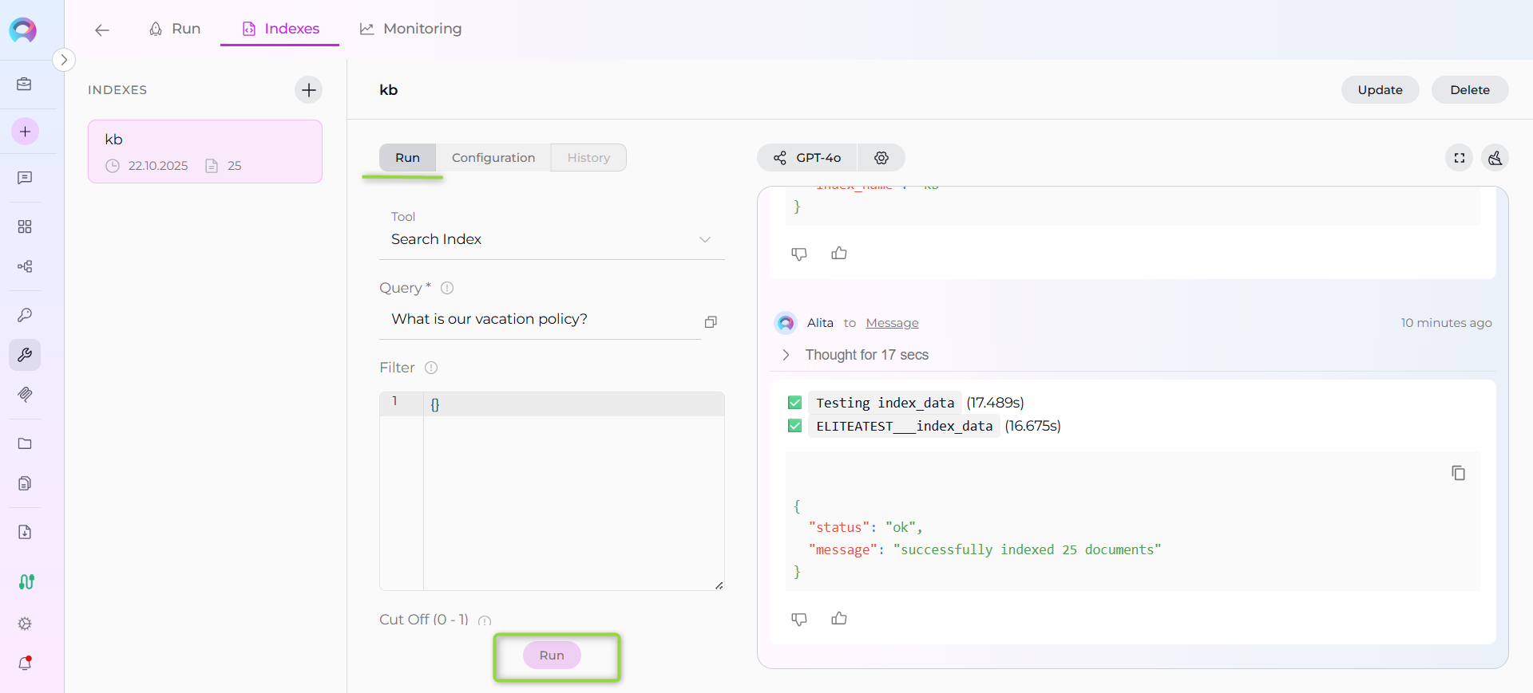Toggle the Testing index_data checkbox
This screenshot has width=1533, height=693.
pos(794,403)
